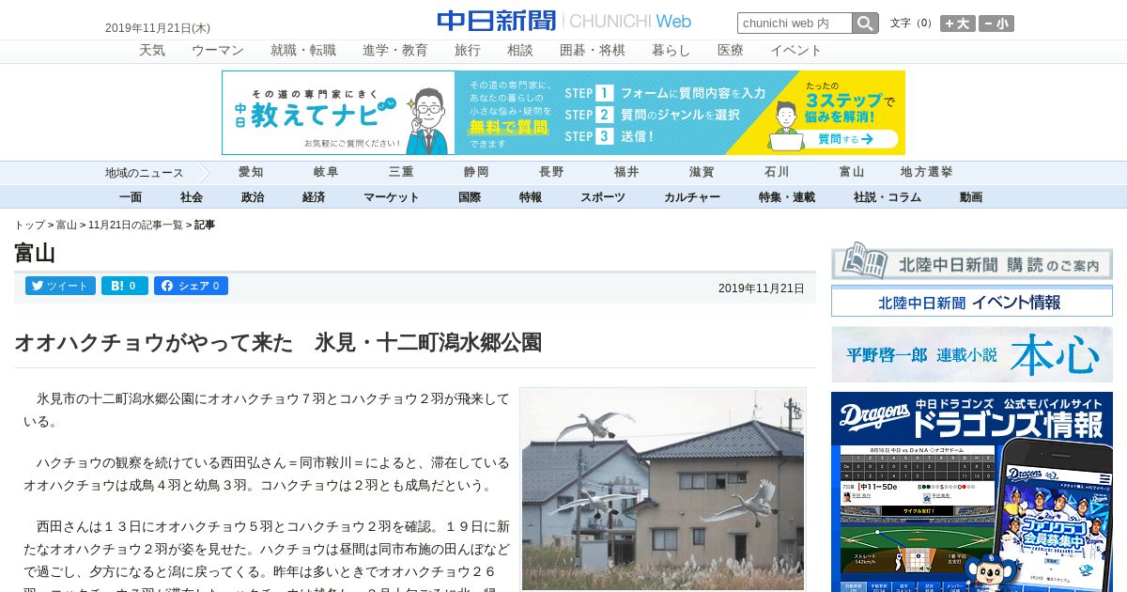
Task: Decrease text size with the 小 button
Action: coord(996,23)
